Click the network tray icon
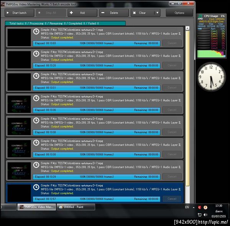The image size is (230, 226). coord(199,215)
